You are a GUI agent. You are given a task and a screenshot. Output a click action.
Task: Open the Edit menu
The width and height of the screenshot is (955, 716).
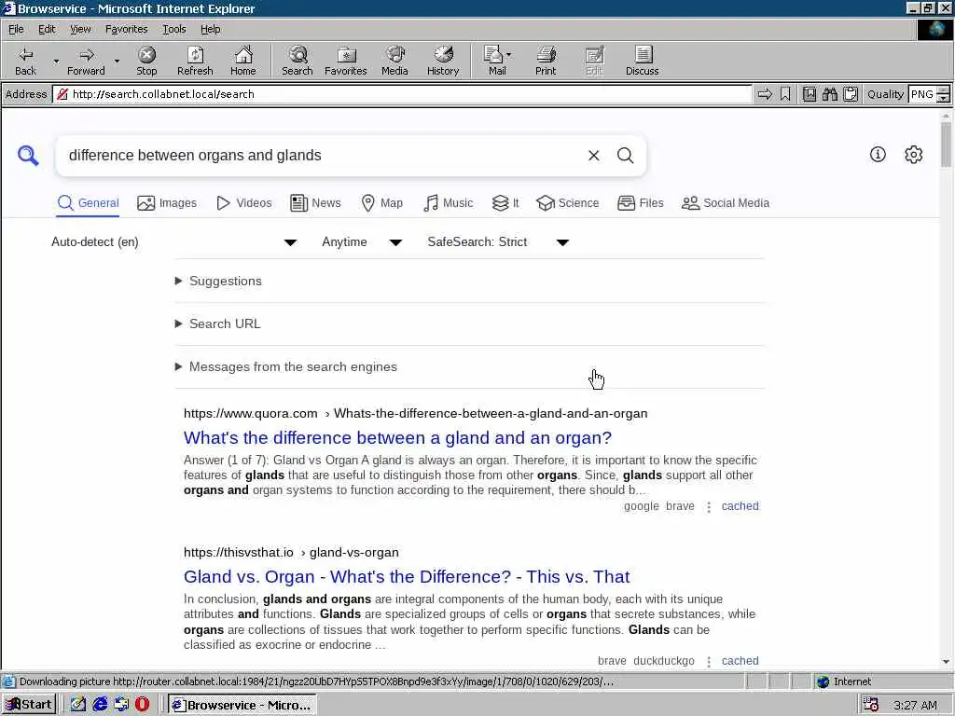click(47, 29)
